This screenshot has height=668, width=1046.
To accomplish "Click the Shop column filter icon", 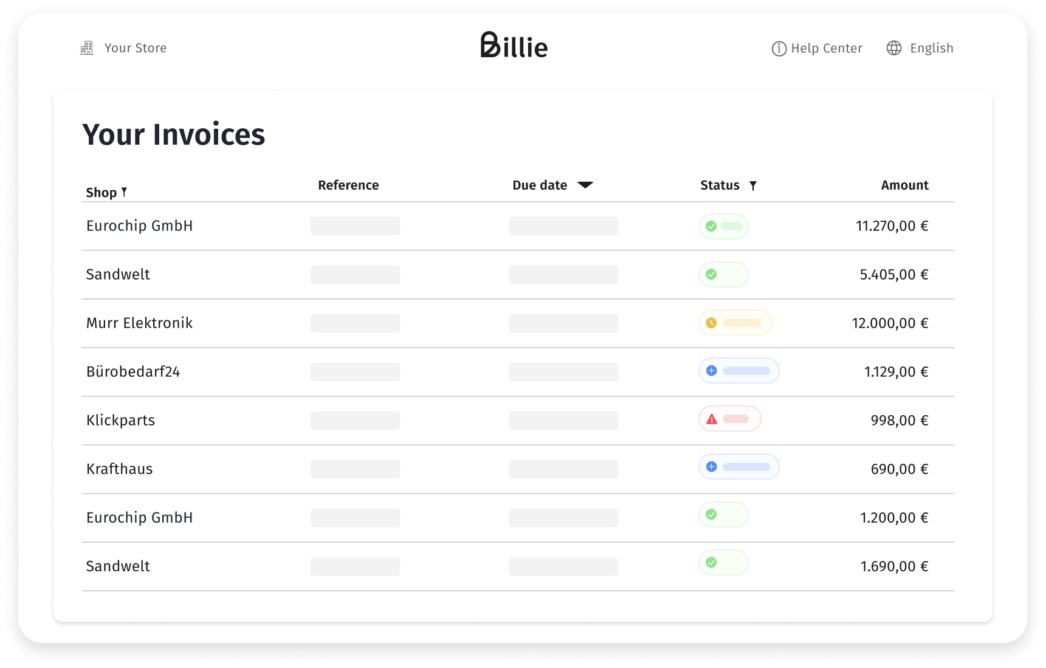I will tap(124, 192).
